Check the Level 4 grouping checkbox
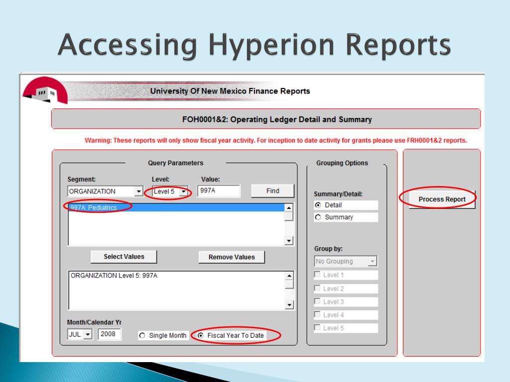Image resolution: width=510 pixels, height=382 pixels. pyautogui.click(x=317, y=314)
